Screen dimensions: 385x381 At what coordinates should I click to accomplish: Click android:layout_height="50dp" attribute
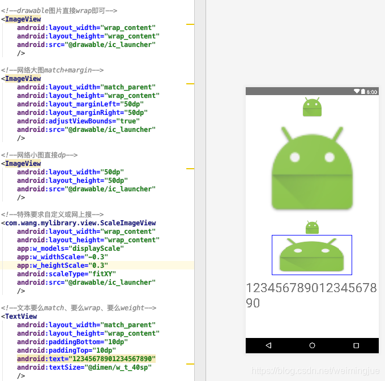coord(72,181)
